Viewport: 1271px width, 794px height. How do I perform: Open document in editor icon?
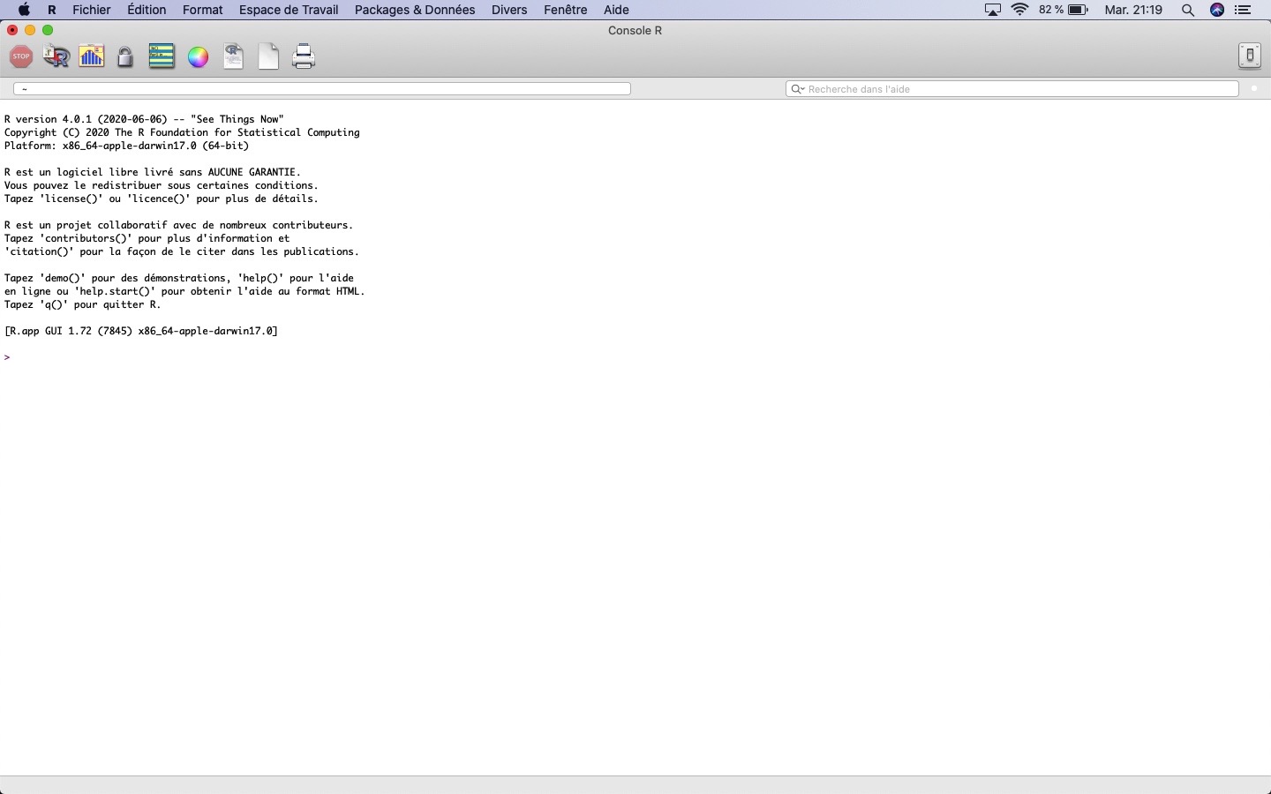click(233, 56)
